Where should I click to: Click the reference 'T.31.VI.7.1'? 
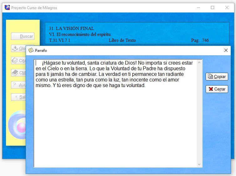pos(59,40)
